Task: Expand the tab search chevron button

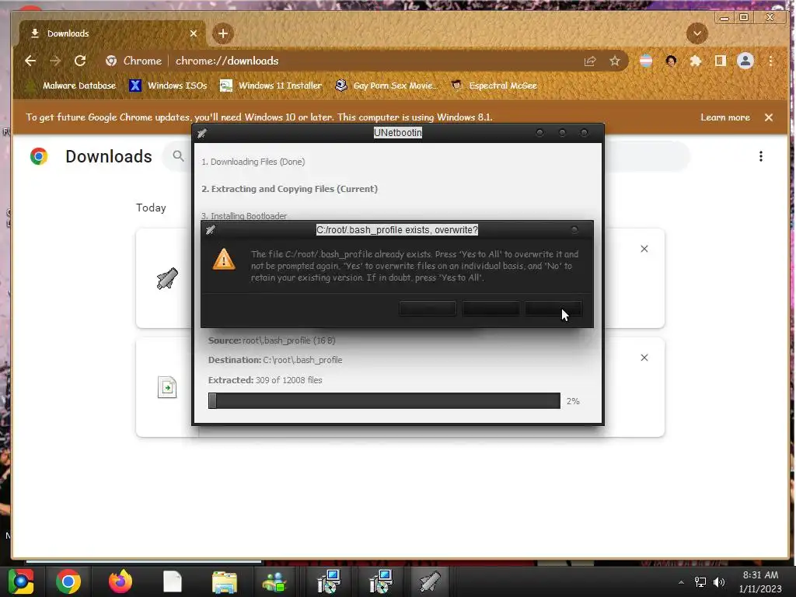Action: pos(697,33)
